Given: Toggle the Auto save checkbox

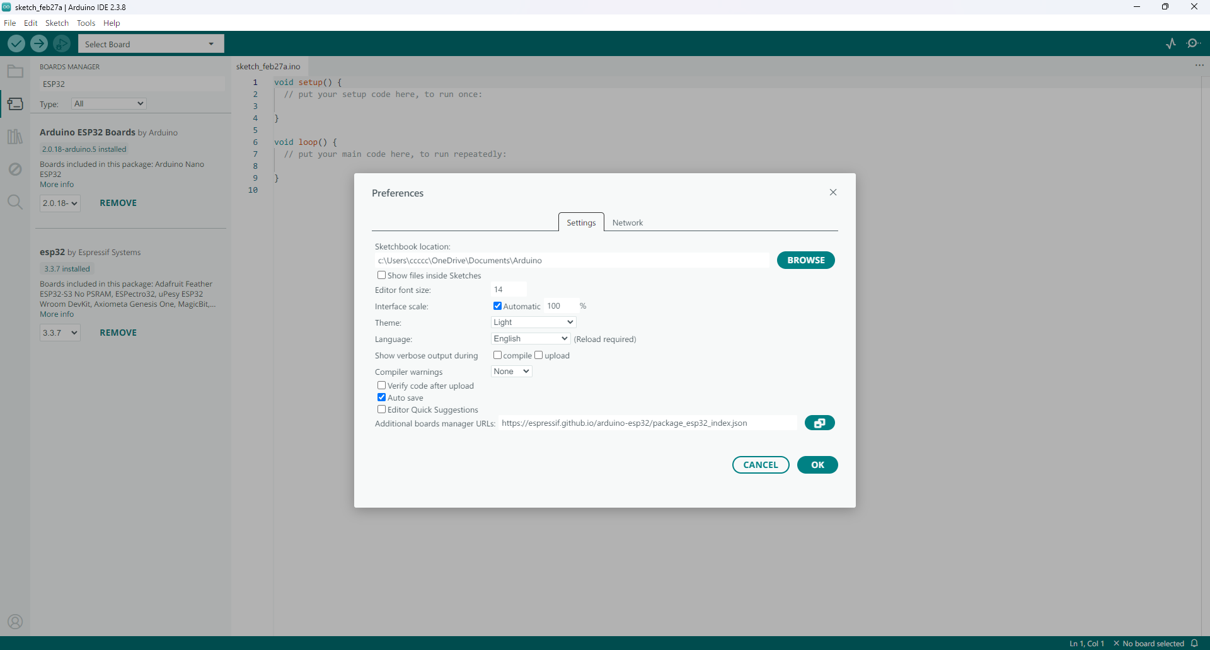Looking at the screenshot, I should pos(381,397).
